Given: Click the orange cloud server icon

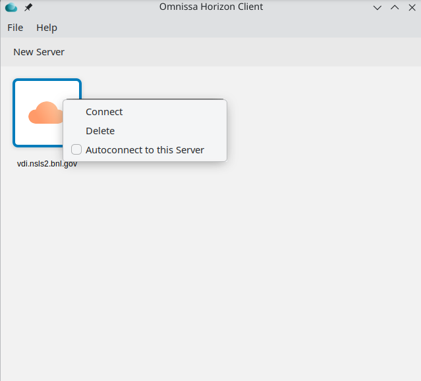Looking at the screenshot, I should (x=43, y=113).
